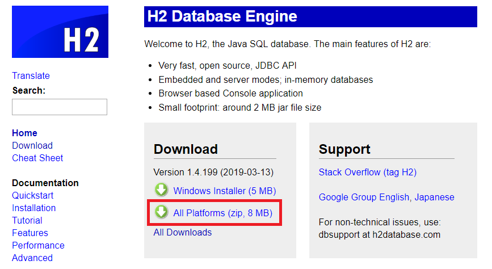Open Installation documentation link
This screenshot has width=492, height=269.
(x=34, y=208)
